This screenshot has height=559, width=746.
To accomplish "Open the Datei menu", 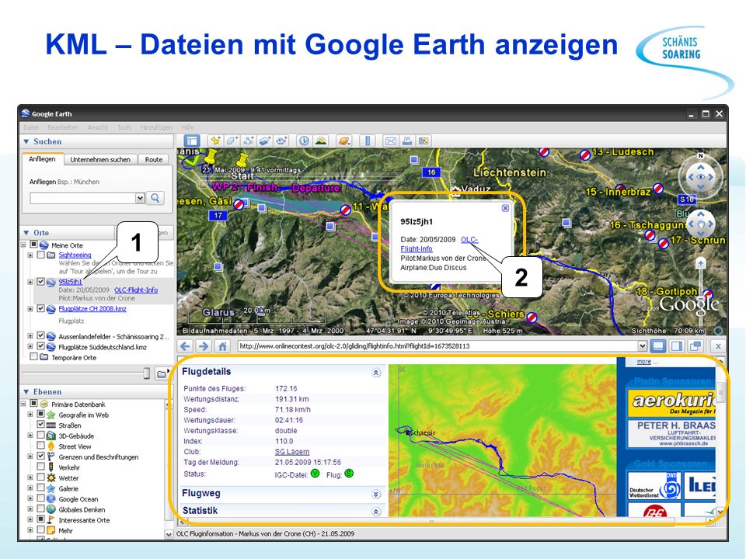I will (x=31, y=127).
